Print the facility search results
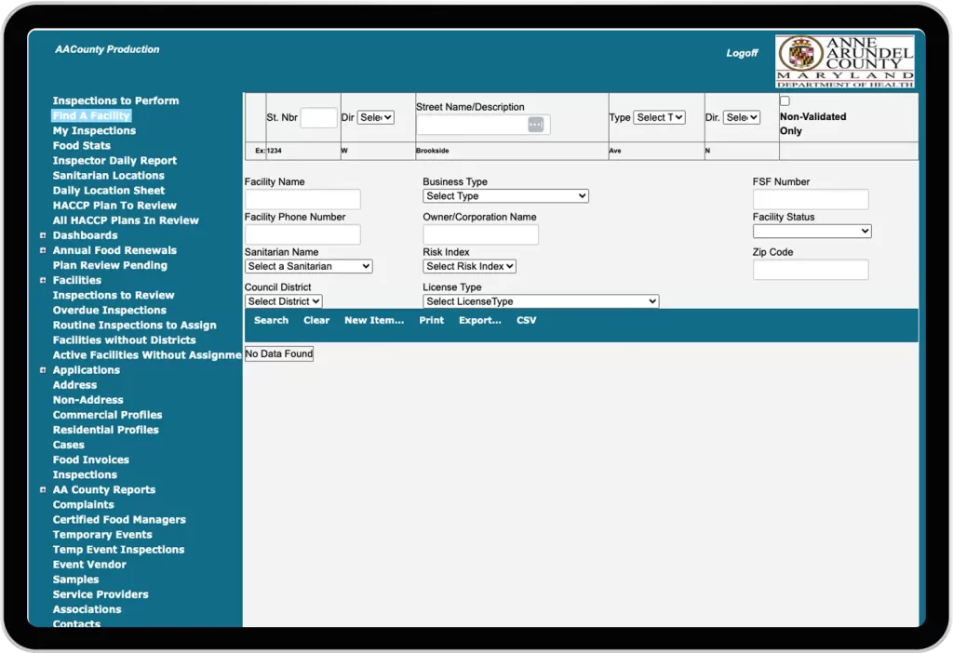 click(431, 320)
